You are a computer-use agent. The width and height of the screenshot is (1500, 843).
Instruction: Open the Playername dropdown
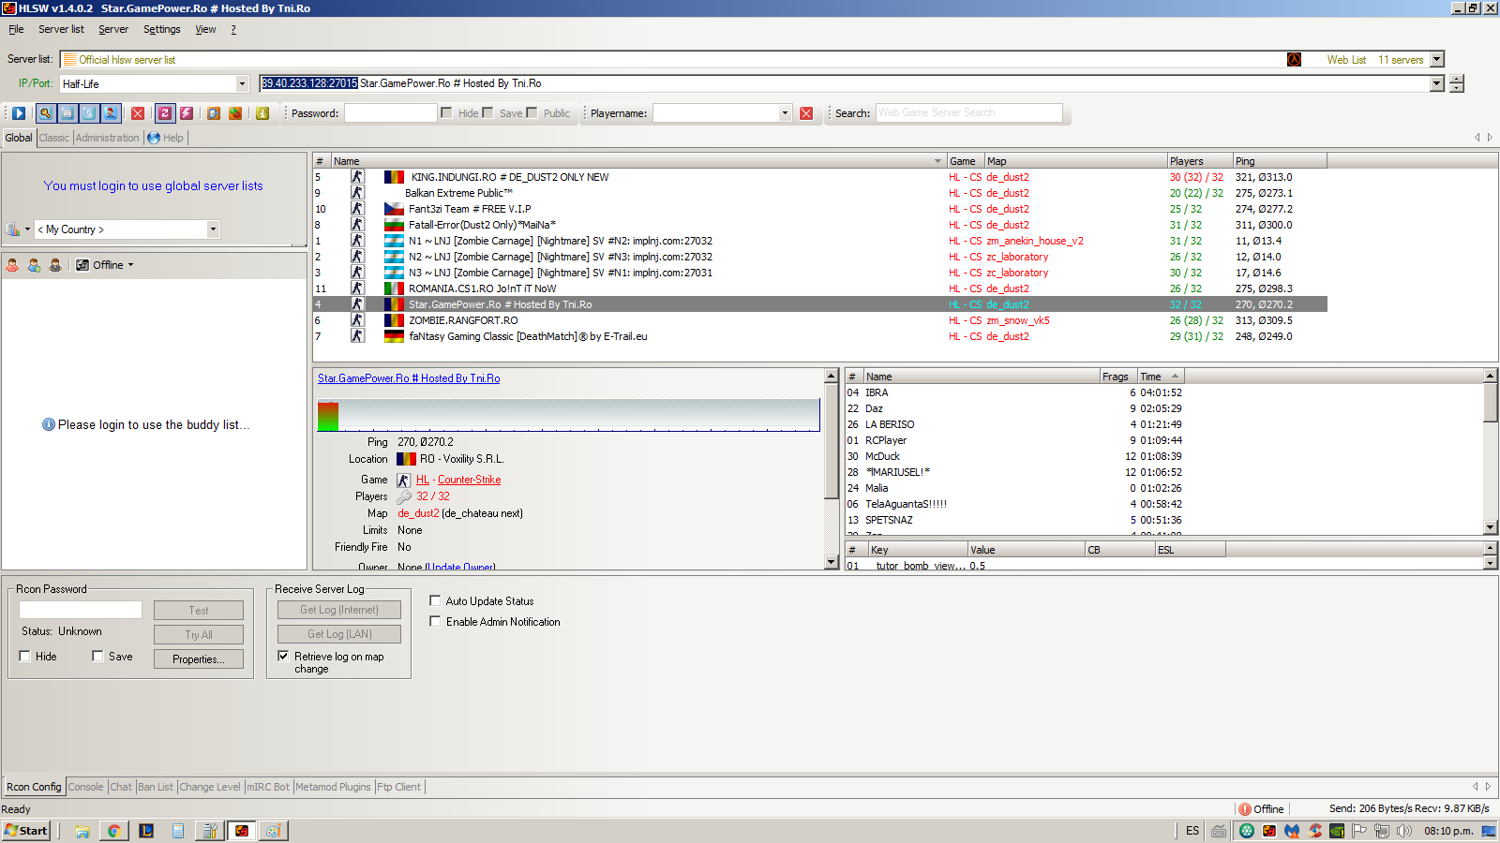coord(785,113)
